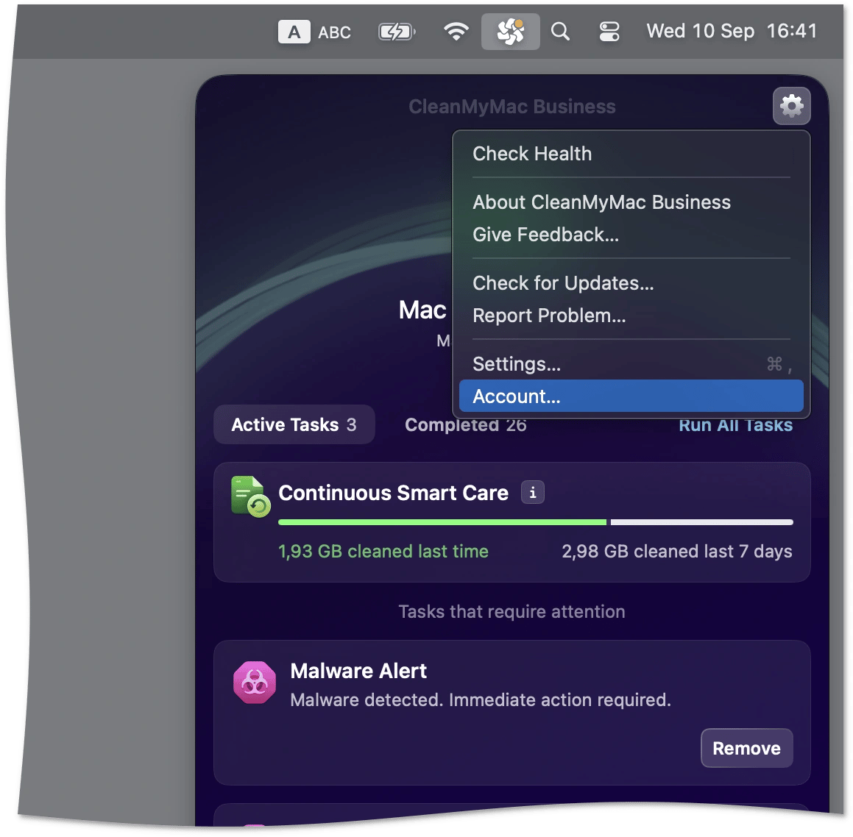Click the Malware Alert biohazard icon
This screenshot has width=853, height=837.
[x=254, y=682]
